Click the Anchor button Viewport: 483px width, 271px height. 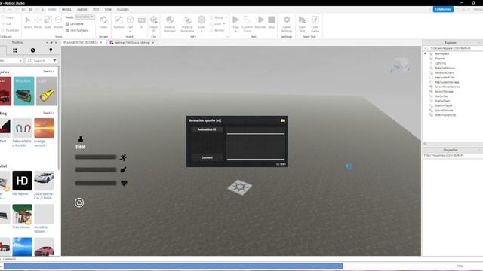[x=217, y=30]
